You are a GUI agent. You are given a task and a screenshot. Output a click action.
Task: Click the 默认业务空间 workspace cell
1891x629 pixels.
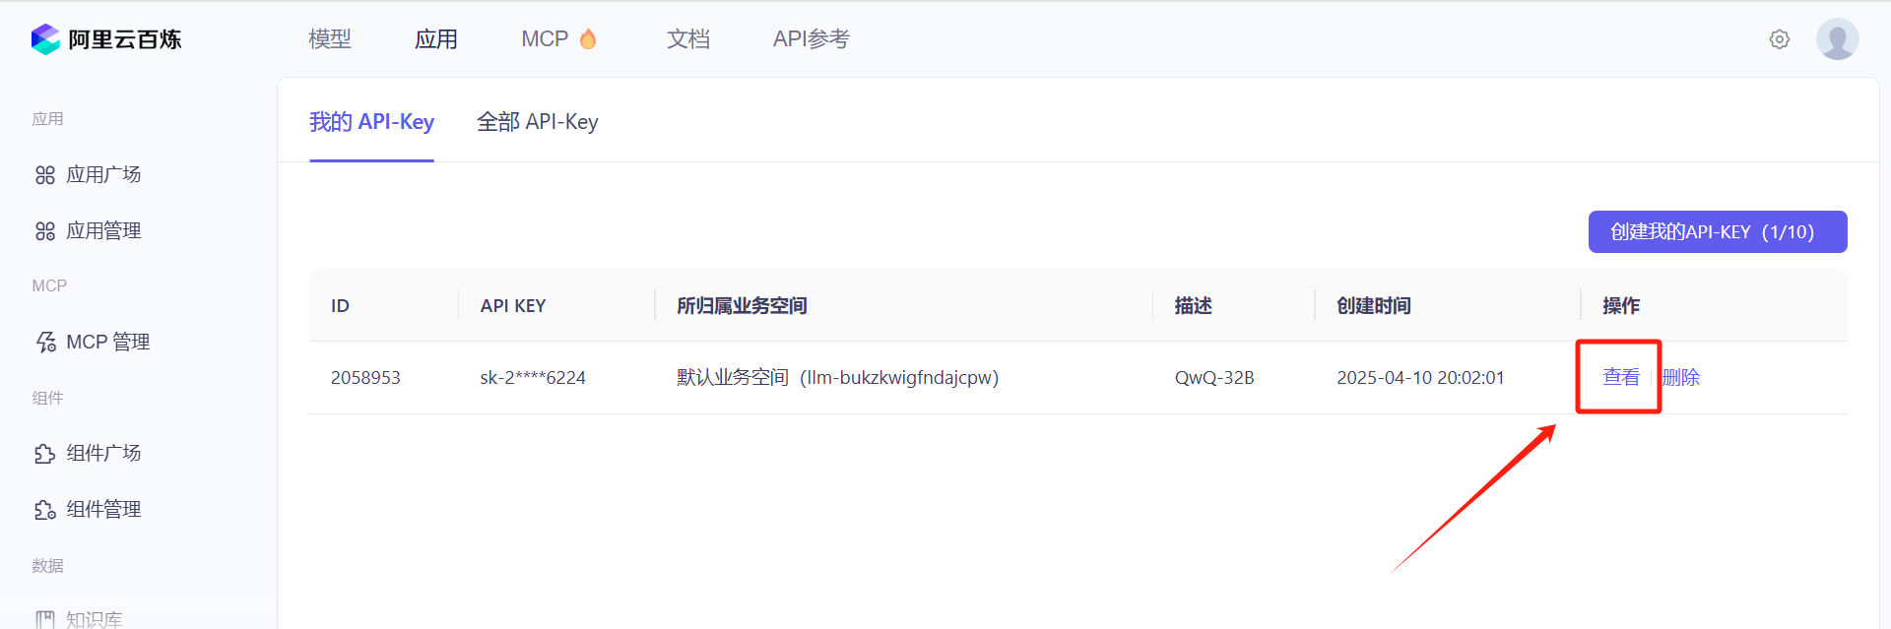pyautogui.click(x=837, y=378)
